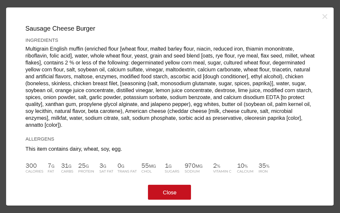Click the CALORIES label under 300
The height and width of the screenshot is (213, 340).
click(34, 171)
